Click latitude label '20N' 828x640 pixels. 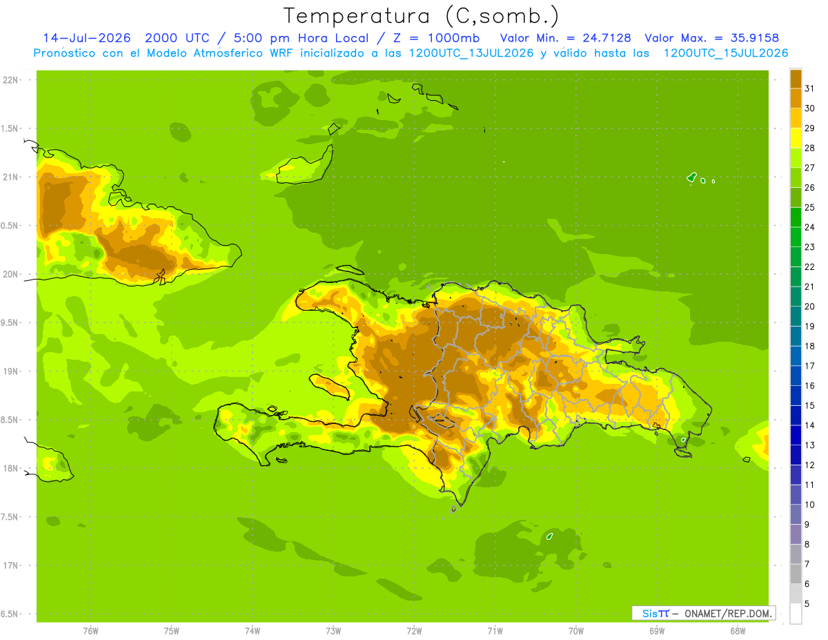10,274
